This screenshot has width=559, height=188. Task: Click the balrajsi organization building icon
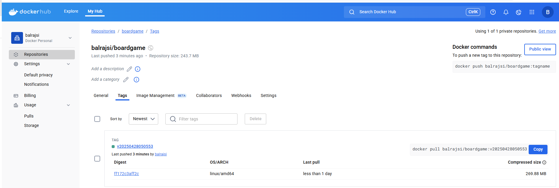coord(17,38)
